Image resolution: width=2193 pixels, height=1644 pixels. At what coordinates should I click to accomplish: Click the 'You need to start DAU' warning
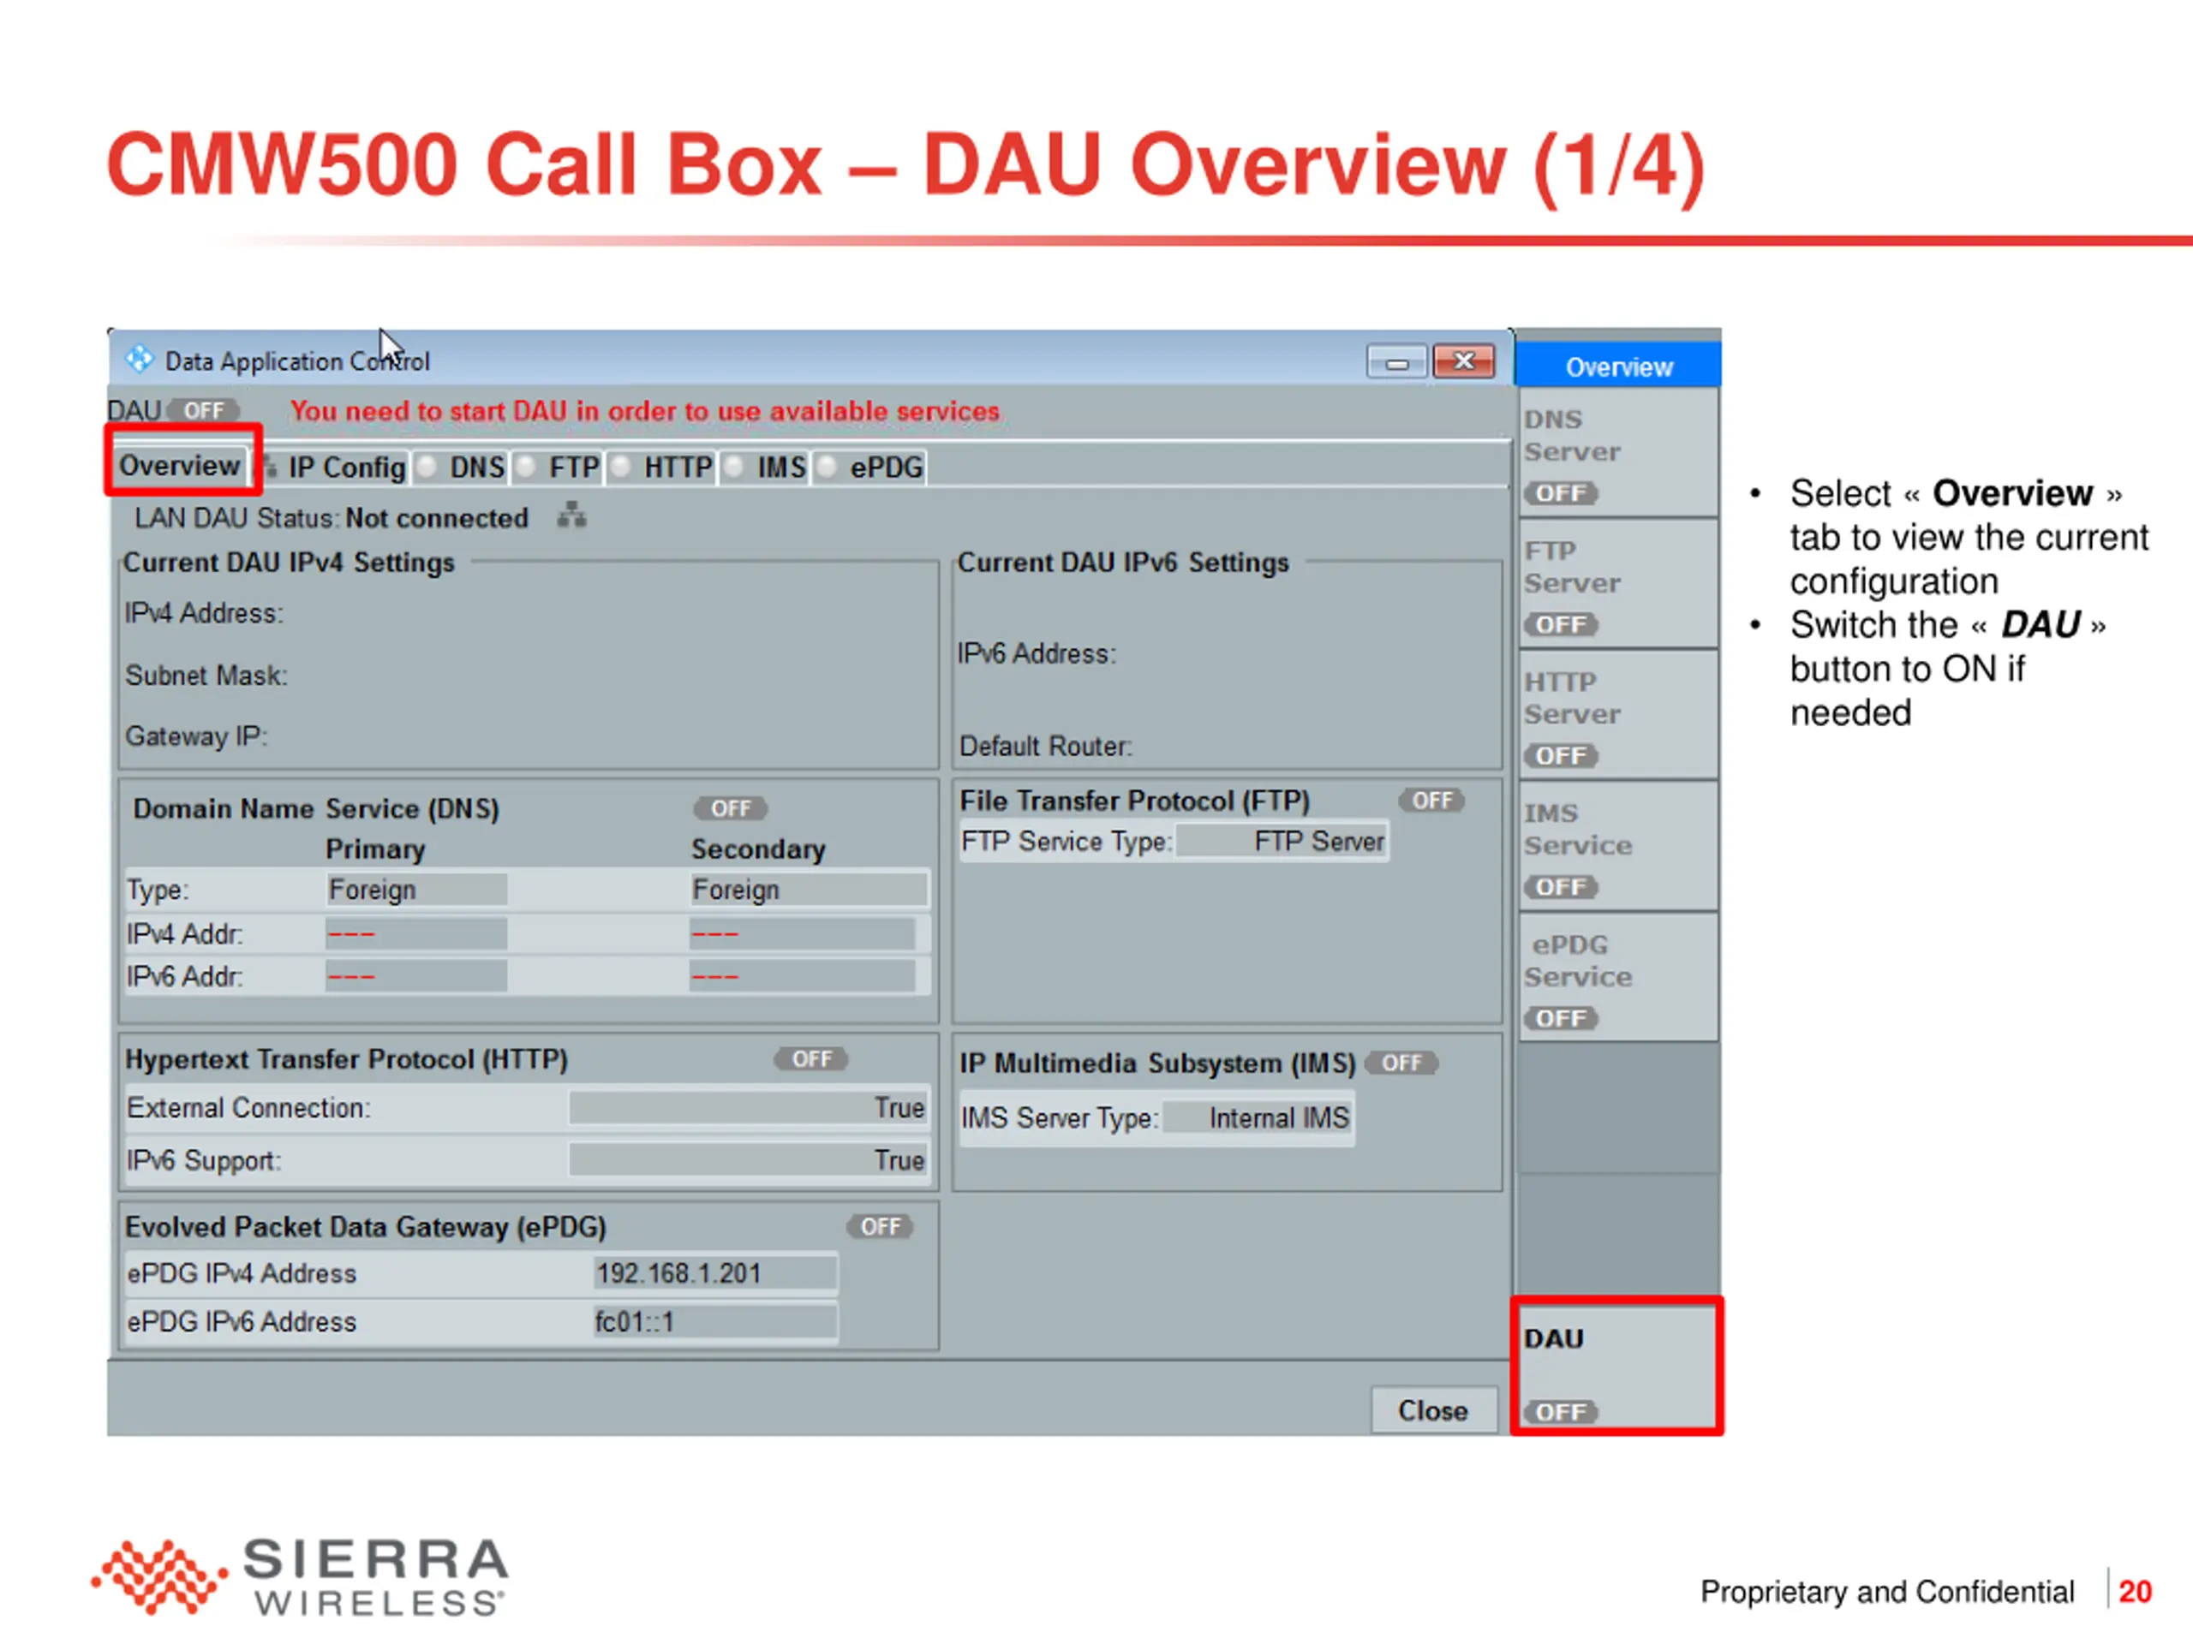[645, 411]
